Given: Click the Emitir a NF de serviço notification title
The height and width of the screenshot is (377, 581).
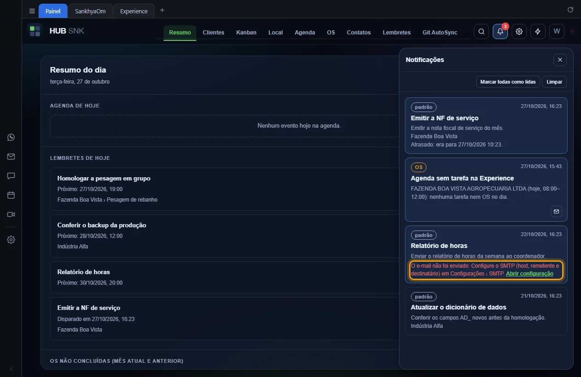Looking at the screenshot, I should tap(444, 118).
